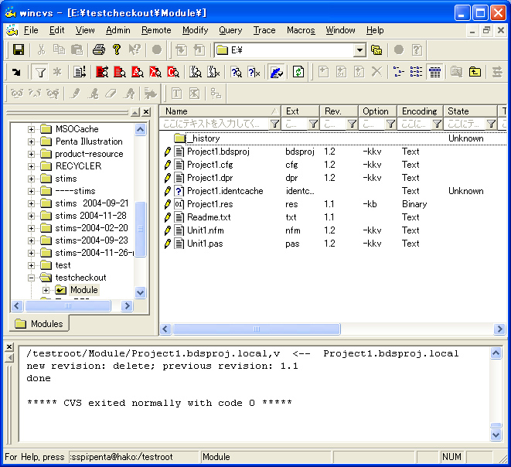511x467 pixels.
Task: Click the folder tree vertical scrollbar thumb
Action: pos(140,229)
